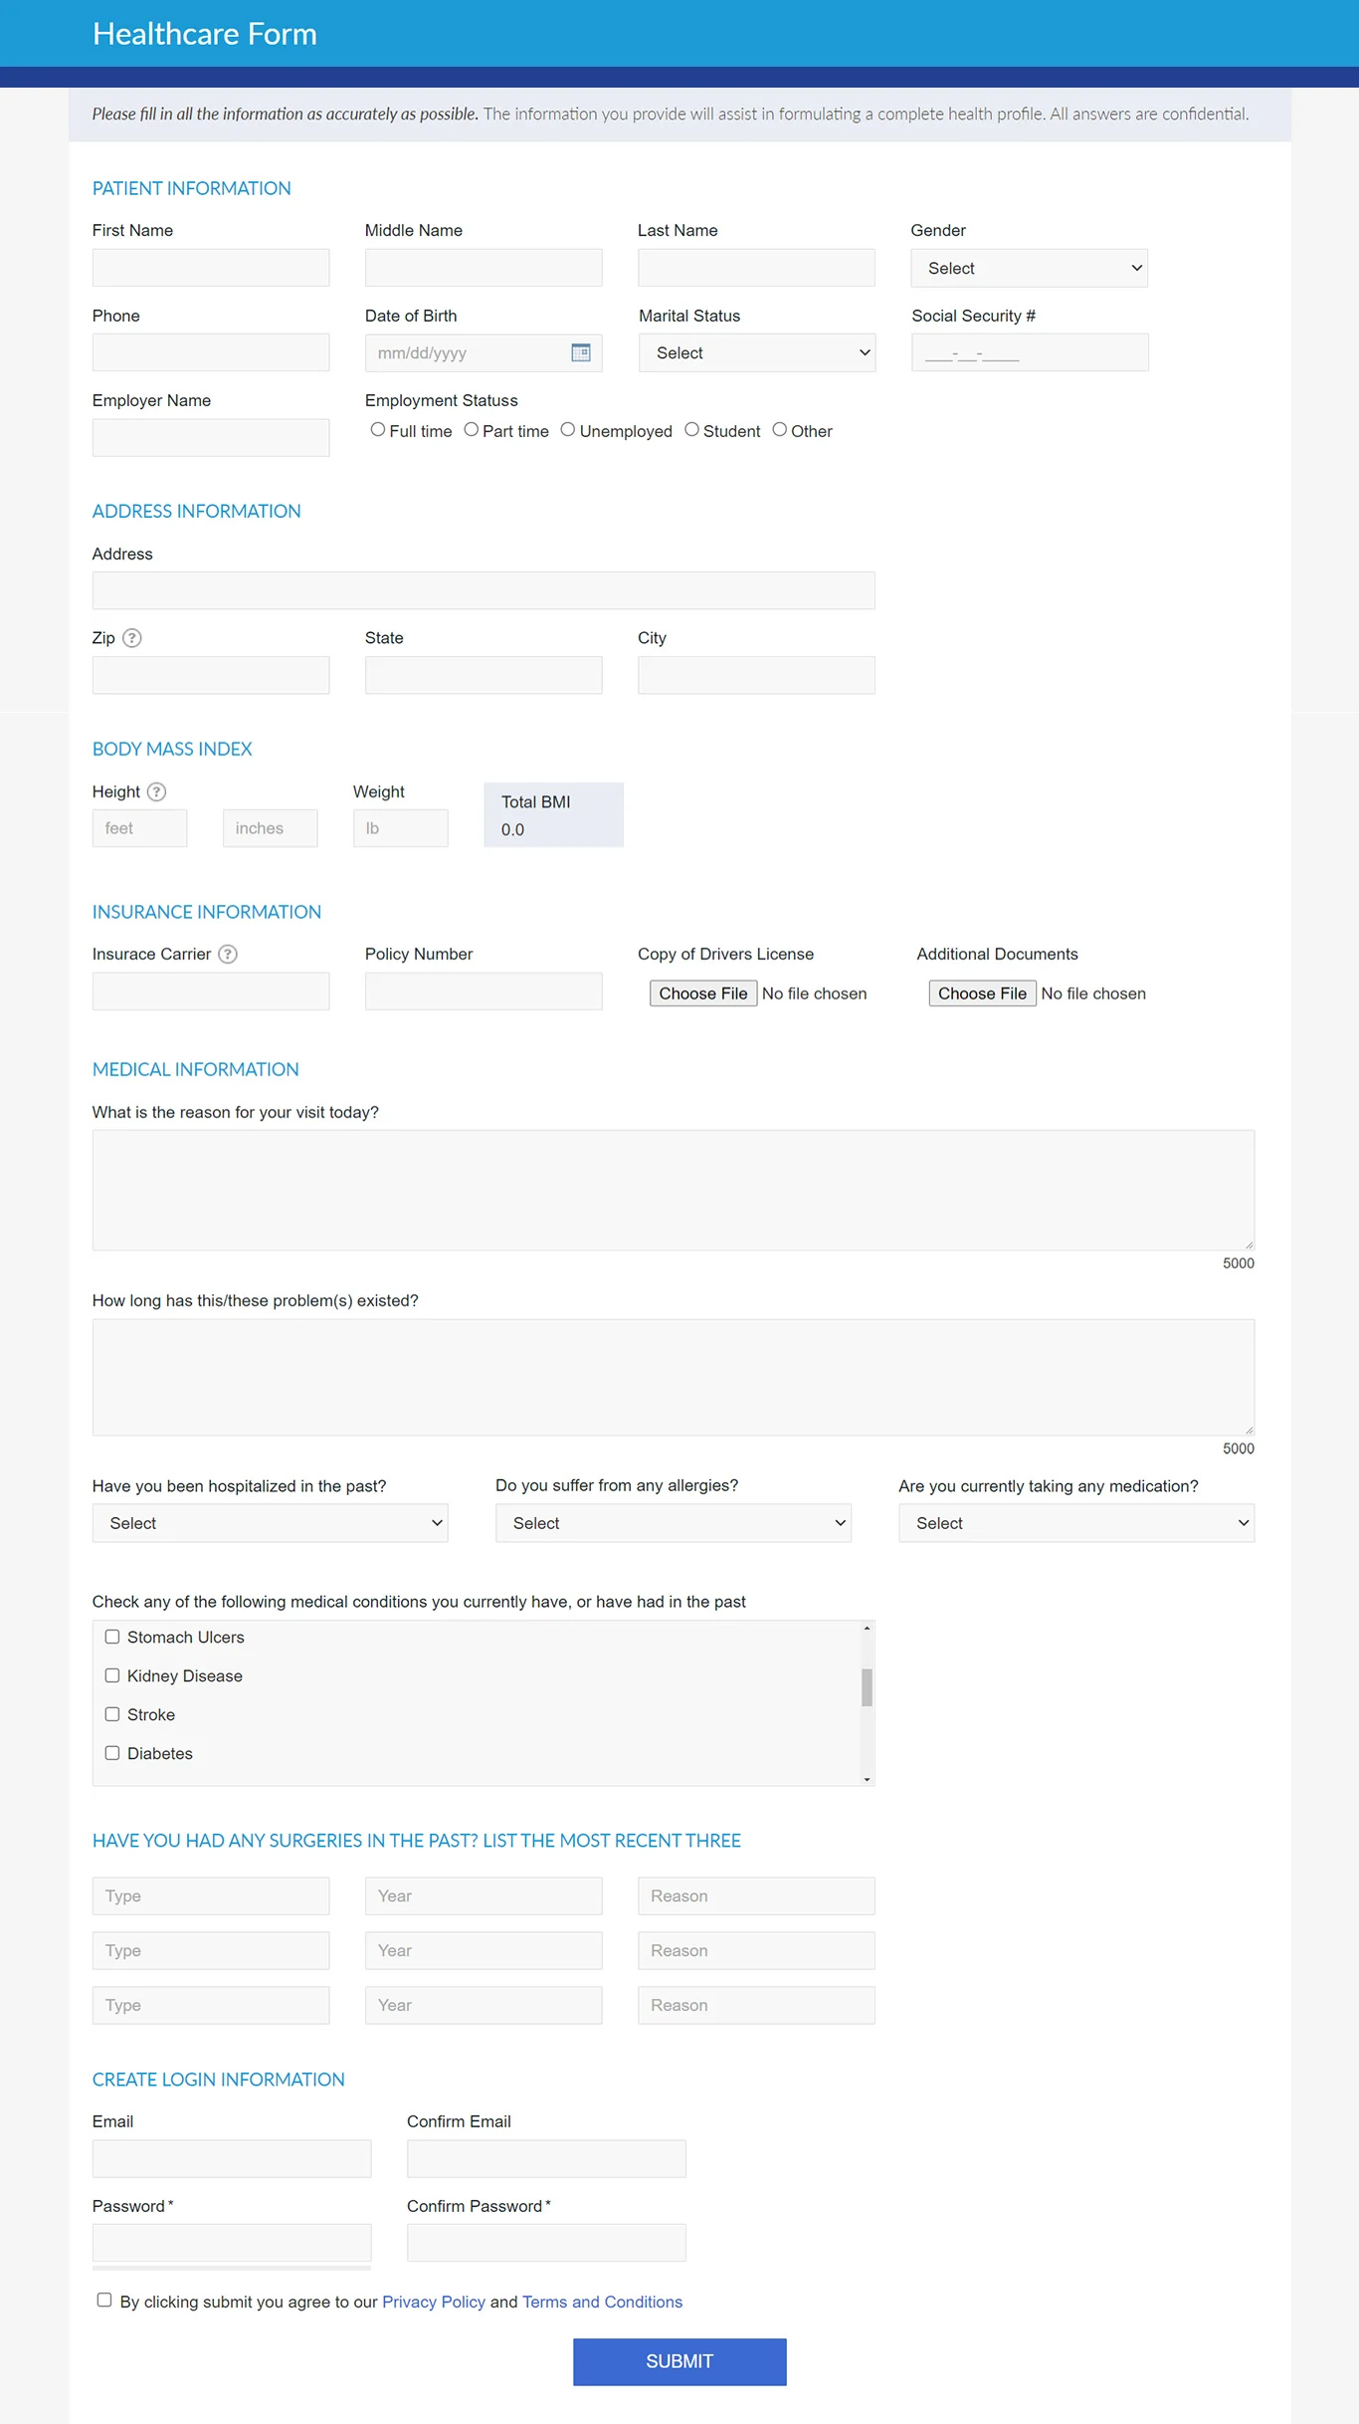Click the Insurance Carrier help icon
The image size is (1359, 2424).
[228, 954]
